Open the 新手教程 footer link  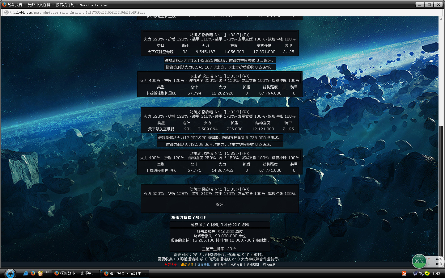pos(220,265)
